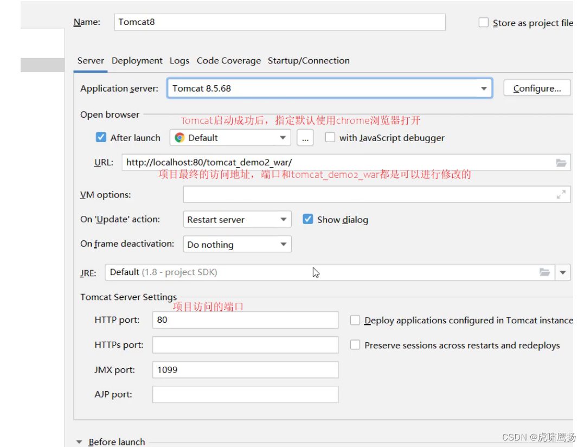Viewport: 584px width, 447px height.
Task: Uncheck the Show dialog checkbox
Action: [x=308, y=219]
